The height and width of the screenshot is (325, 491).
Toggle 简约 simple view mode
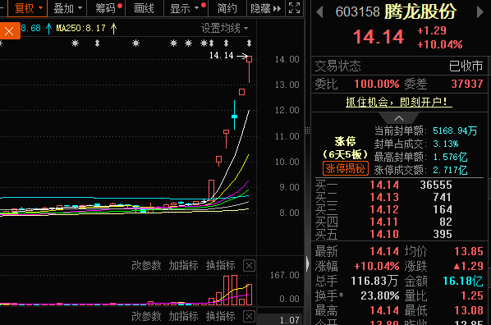(227, 8)
